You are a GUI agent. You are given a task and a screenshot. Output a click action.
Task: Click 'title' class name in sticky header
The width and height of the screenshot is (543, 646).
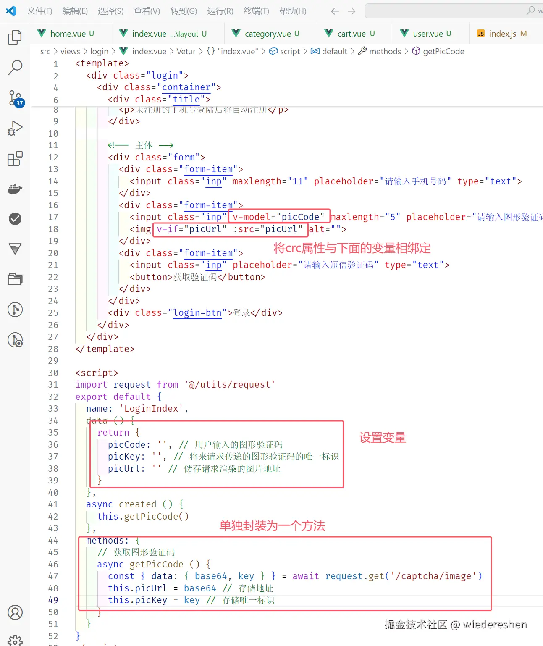[186, 100]
